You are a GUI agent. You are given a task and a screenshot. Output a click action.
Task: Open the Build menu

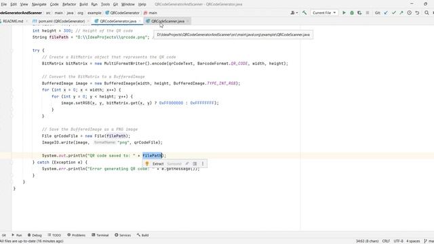point(83,4)
